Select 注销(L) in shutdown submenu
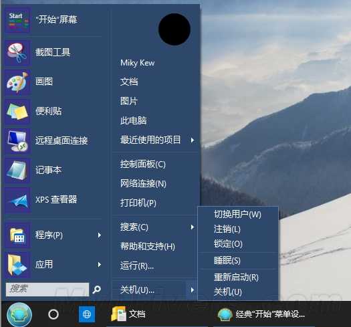 (x=227, y=229)
